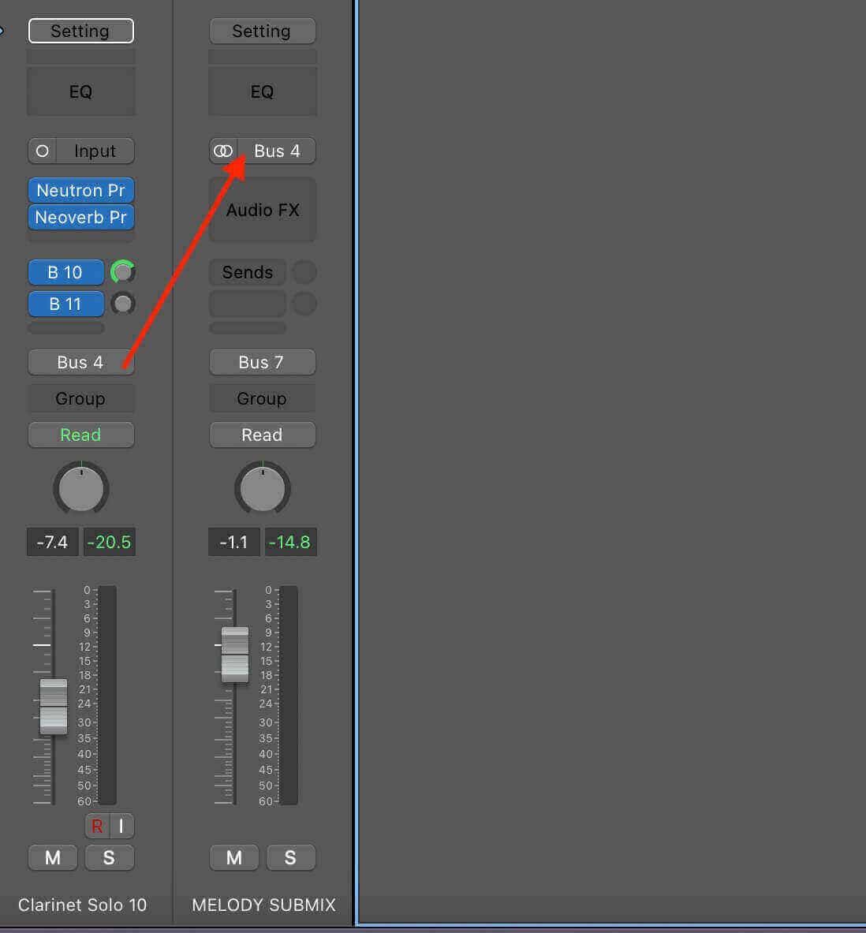Image resolution: width=866 pixels, height=933 pixels.
Task: Open the Input slot on Clarinet Solo 10
Action: coord(95,151)
